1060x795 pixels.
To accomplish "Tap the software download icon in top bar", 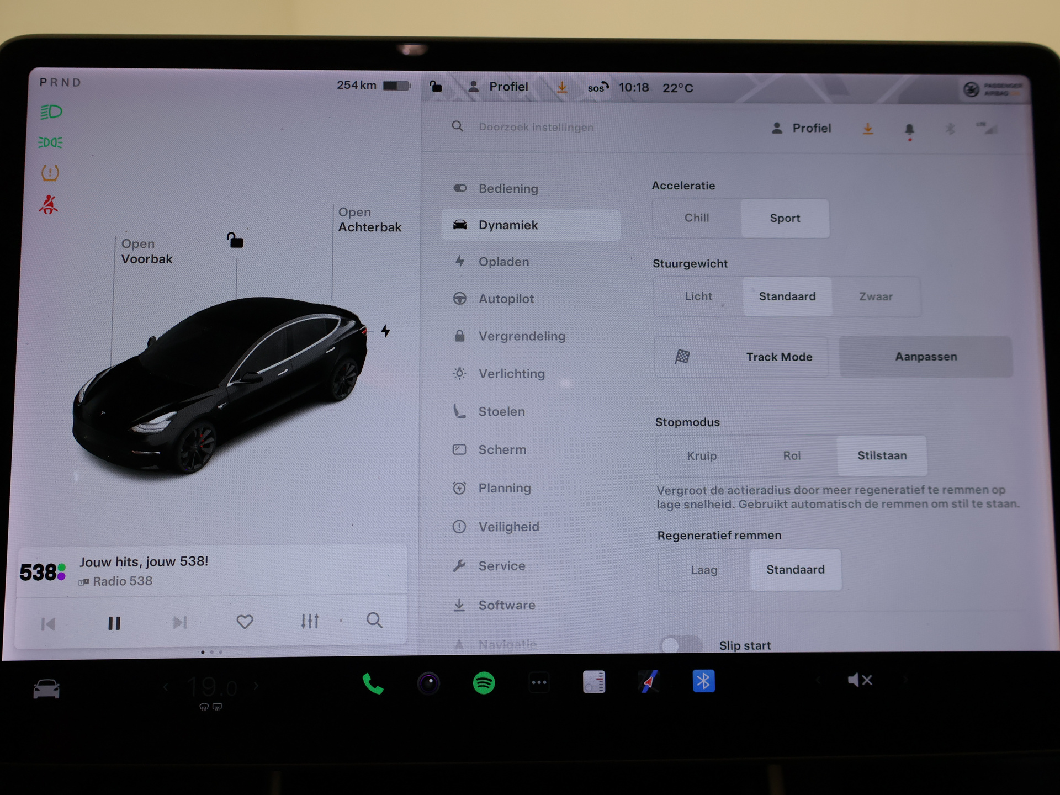I will coord(561,87).
